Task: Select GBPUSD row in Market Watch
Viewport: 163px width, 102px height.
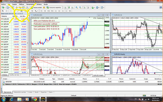Action: pyautogui.click(x=14, y=24)
